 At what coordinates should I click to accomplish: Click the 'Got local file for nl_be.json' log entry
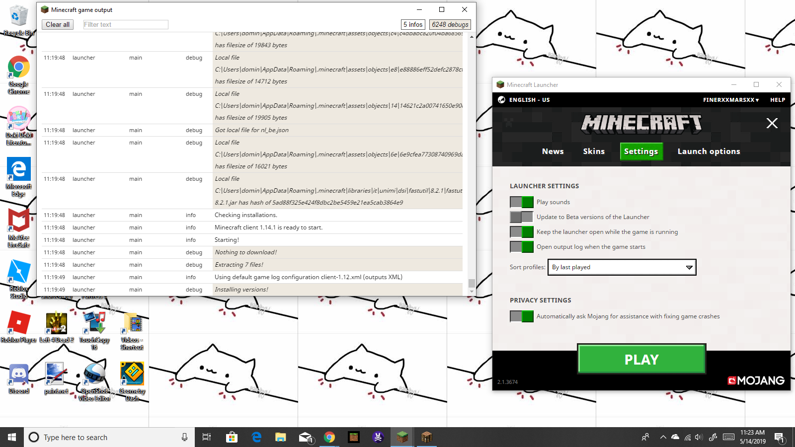[x=252, y=130]
